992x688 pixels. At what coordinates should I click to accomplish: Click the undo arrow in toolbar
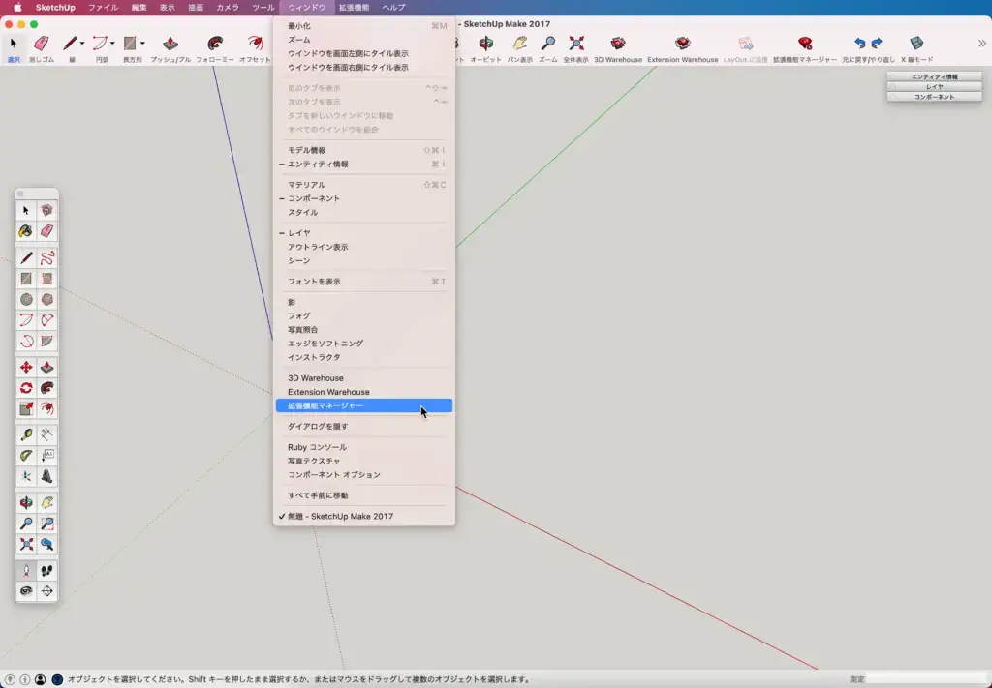coord(860,44)
